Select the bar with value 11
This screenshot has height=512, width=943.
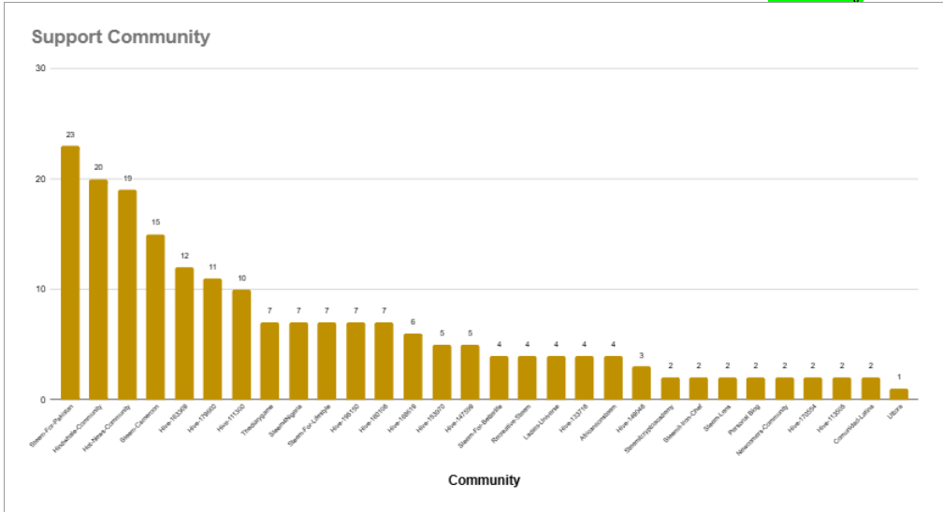[213, 339]
